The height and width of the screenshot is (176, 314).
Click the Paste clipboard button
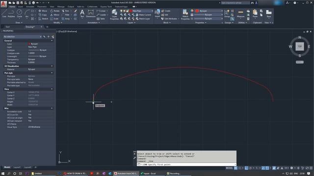[255, 14]
